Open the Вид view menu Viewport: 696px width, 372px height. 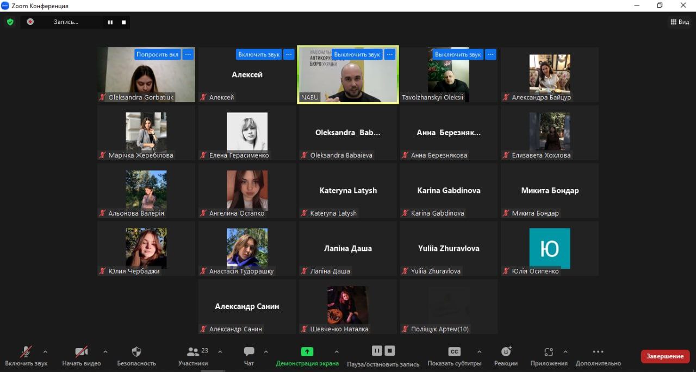point(679,22)
